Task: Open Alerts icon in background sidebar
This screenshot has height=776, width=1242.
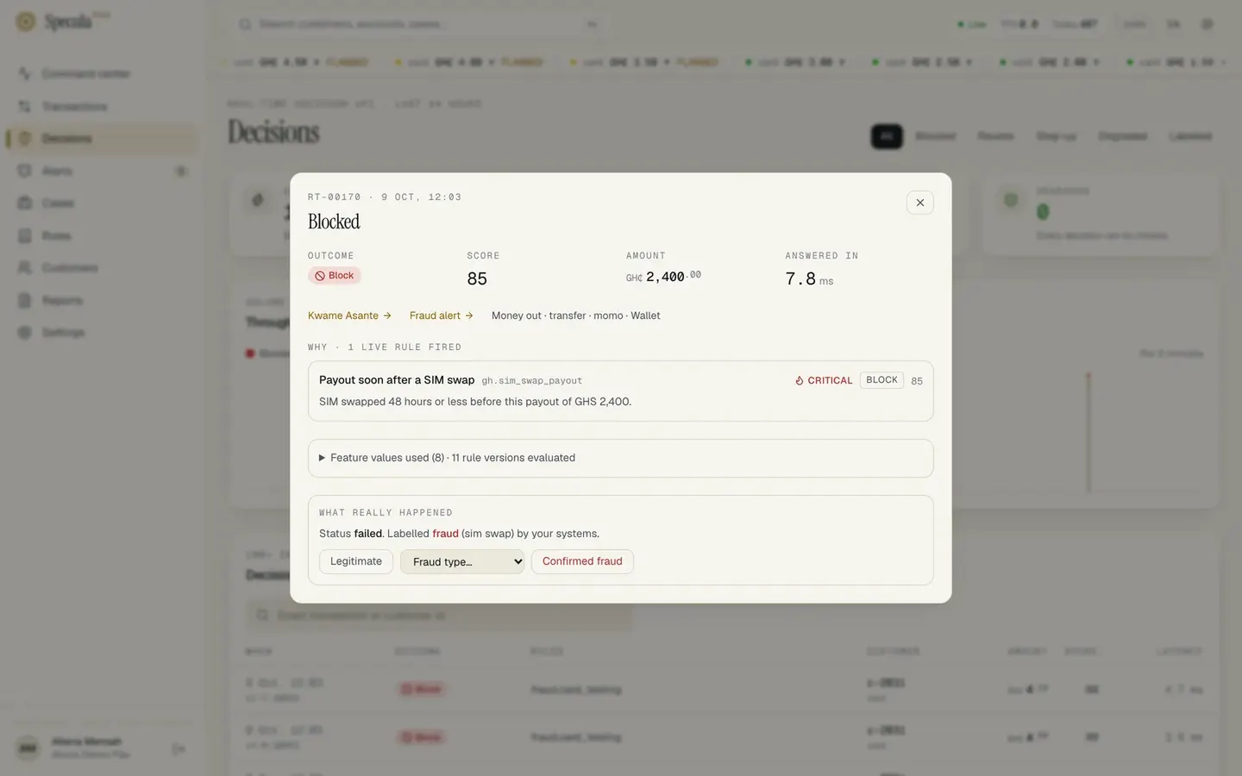Action: click(24, 171)
